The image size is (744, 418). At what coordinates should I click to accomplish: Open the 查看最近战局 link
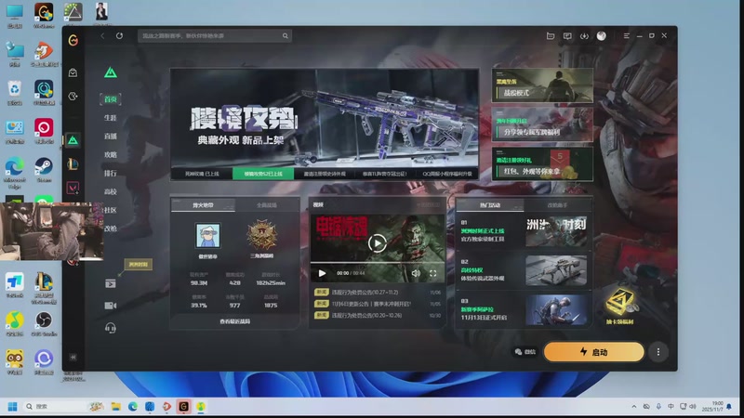[x=235, y=321]
